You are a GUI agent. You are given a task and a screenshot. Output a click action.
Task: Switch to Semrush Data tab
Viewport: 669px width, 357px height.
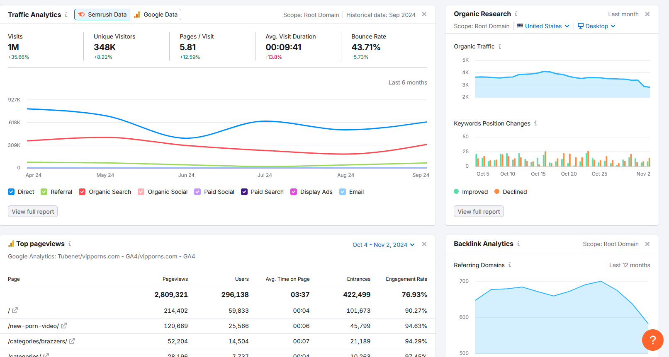click(x=102, y=14)
